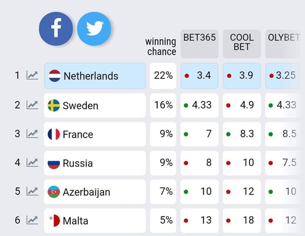Click France's trend chart icon

coord(33,134)
